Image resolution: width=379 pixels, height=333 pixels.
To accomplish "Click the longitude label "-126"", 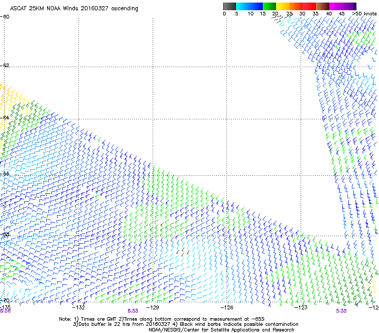I will point(227,307).
